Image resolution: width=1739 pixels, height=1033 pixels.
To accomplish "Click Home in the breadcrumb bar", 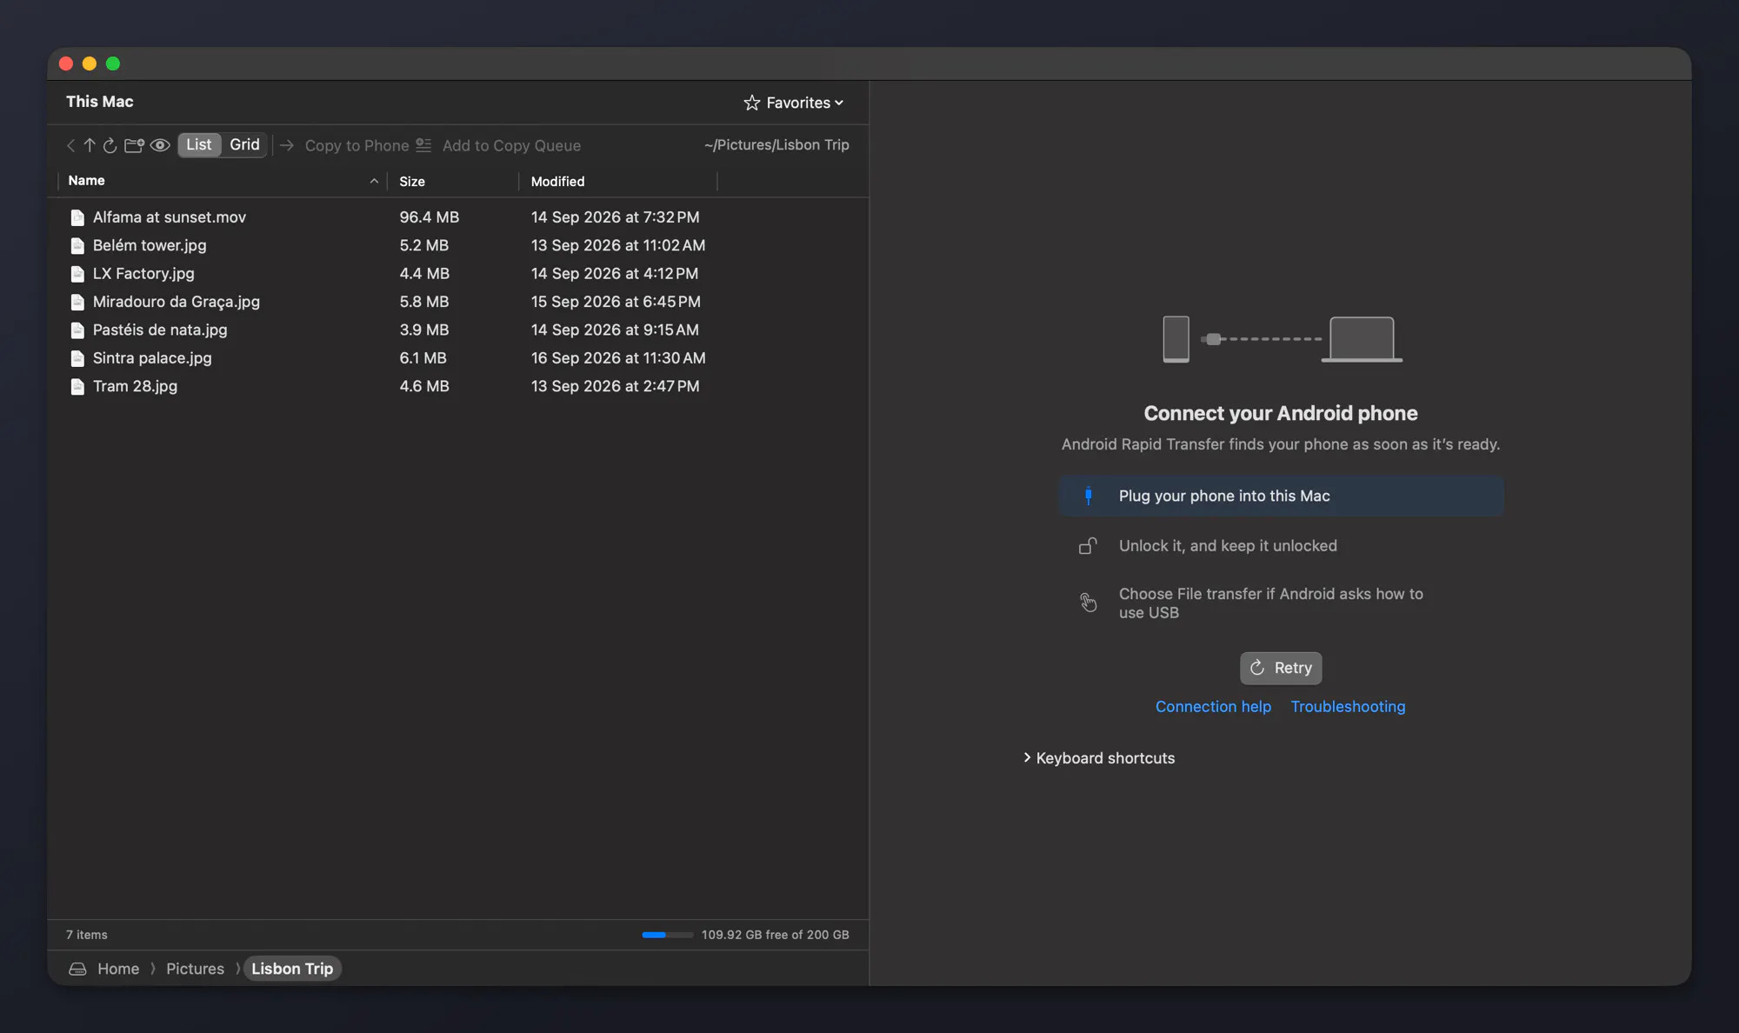I will coord(118,969).
